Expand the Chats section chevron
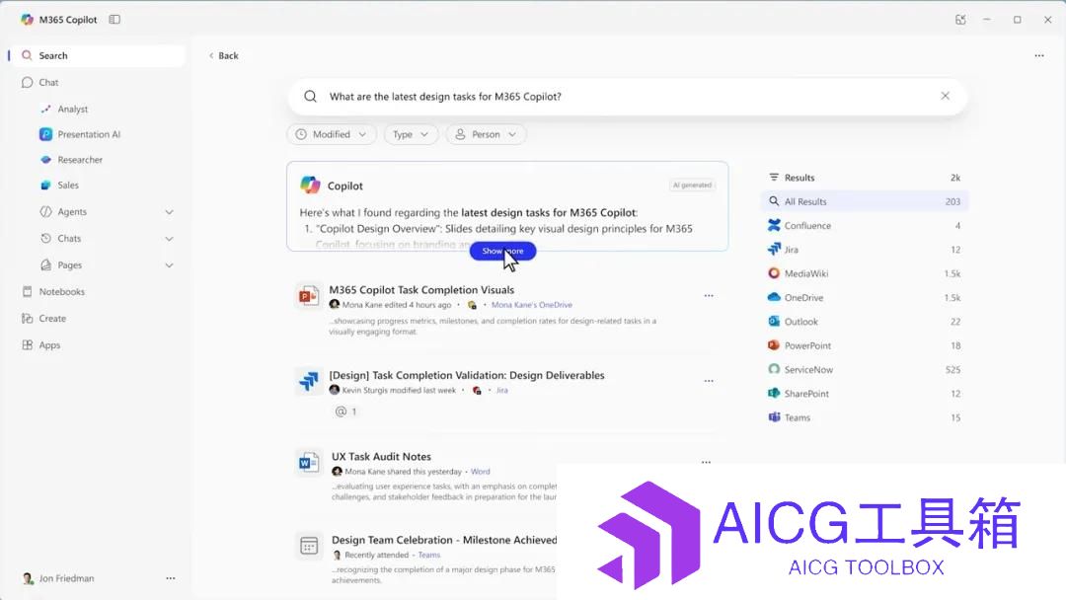 coord(169,239)
